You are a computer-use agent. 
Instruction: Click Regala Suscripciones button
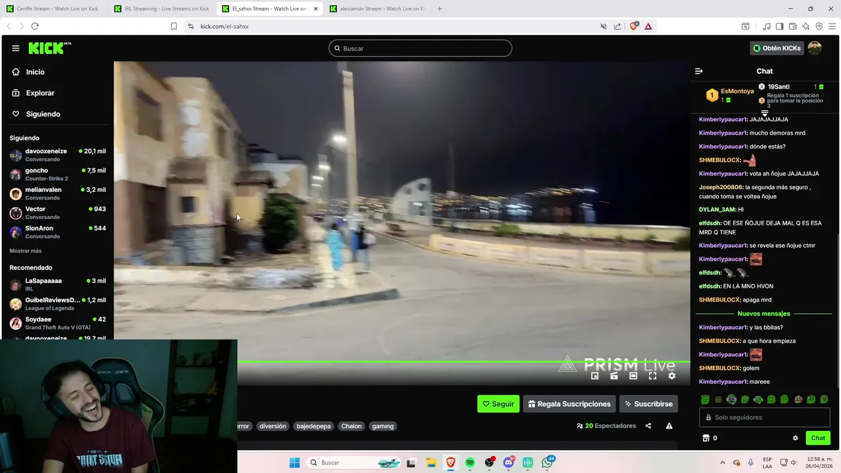click(569, 404)
